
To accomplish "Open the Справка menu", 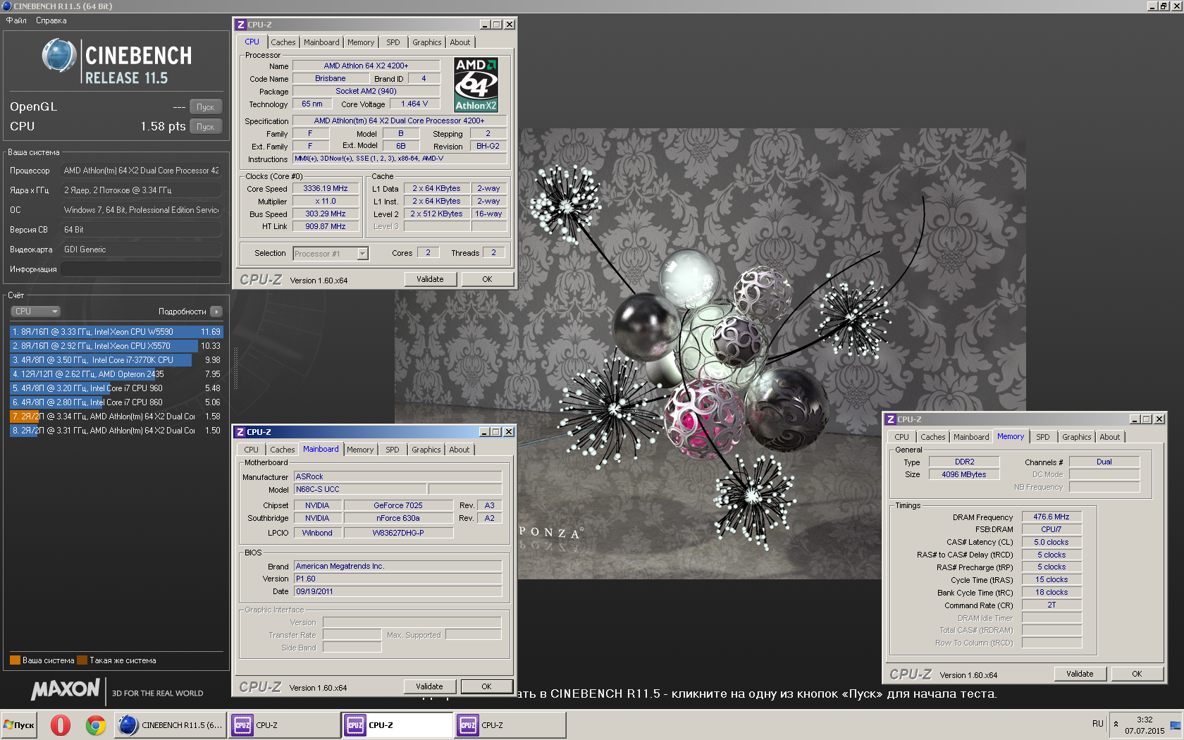I will point(51,20).
